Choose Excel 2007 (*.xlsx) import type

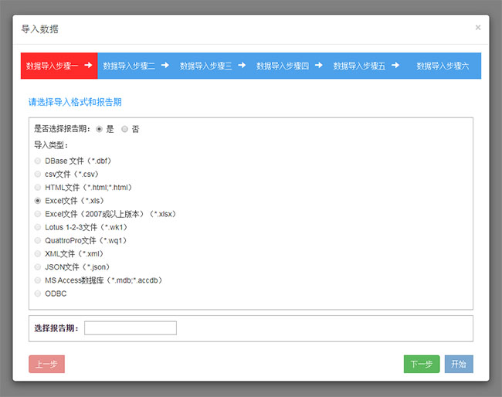(38, 214)
